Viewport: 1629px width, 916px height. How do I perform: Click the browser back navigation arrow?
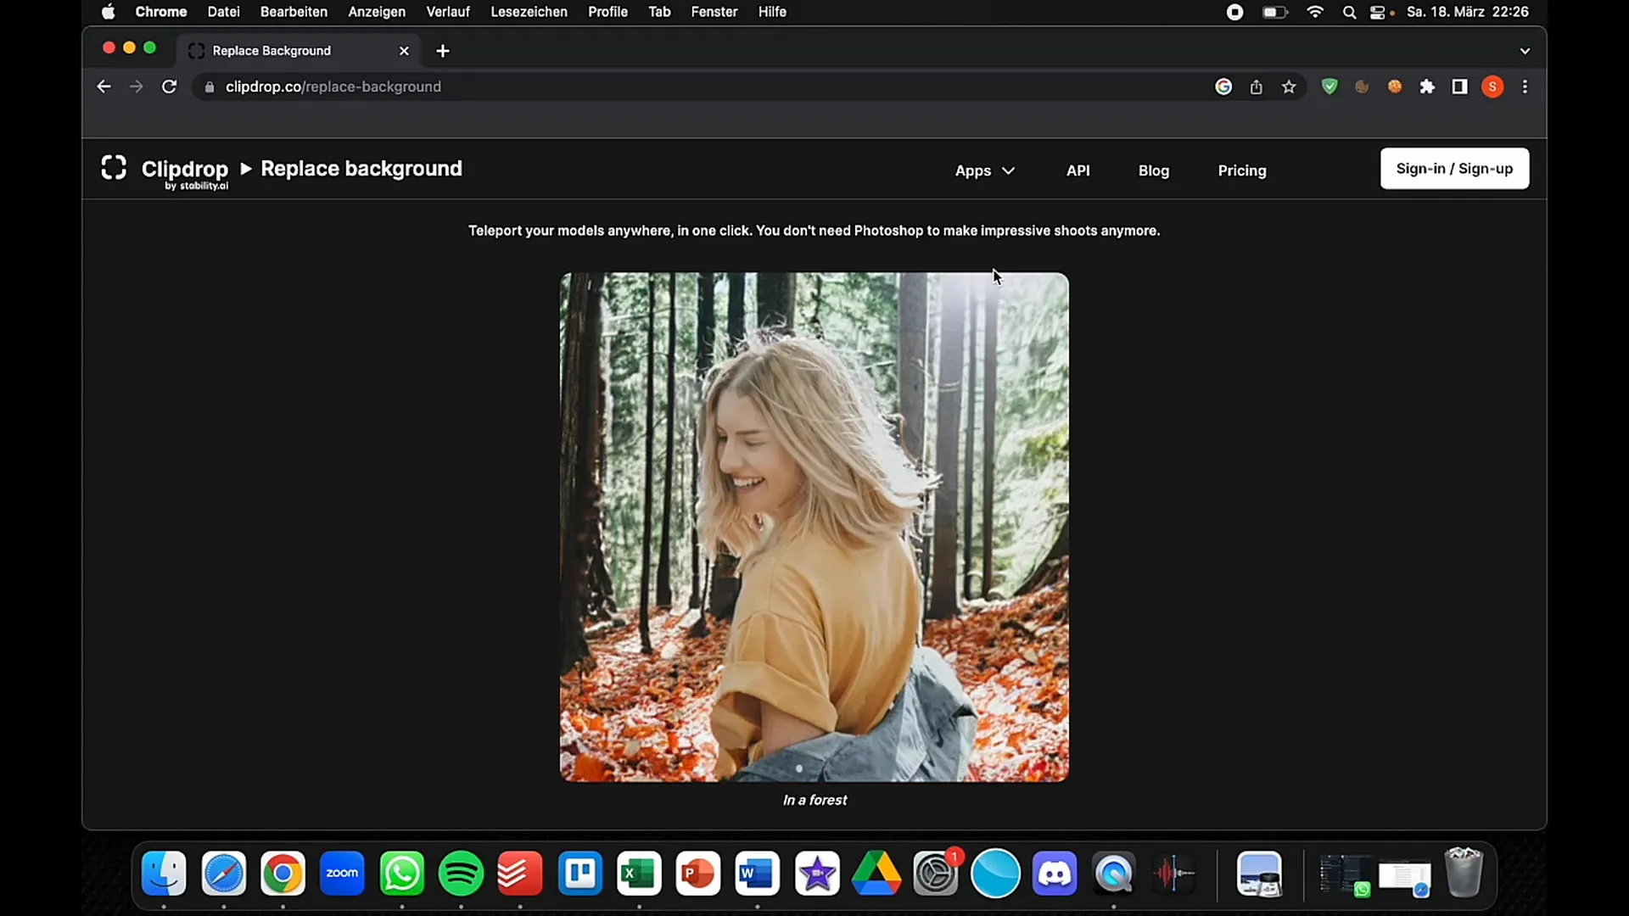[103, 87]
